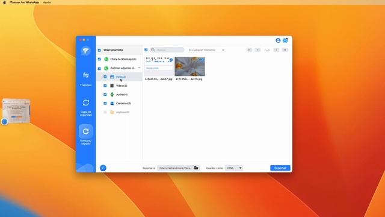Toggle select-all checkbox beside search field
Viewport: 385px width, 217px height.
(x=146, y=50)
